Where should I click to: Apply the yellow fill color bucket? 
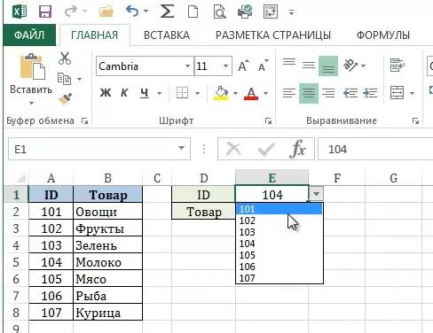pyautogui.click(x=221, y=93)
